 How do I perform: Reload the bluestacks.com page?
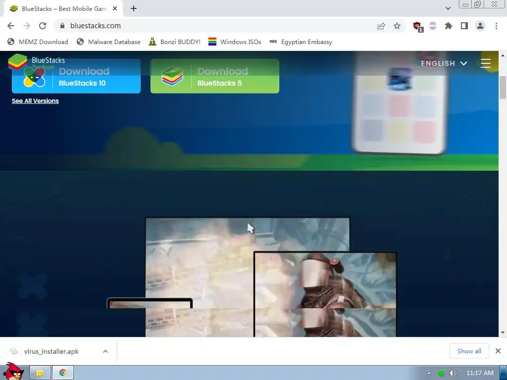(x=43, y=26)
